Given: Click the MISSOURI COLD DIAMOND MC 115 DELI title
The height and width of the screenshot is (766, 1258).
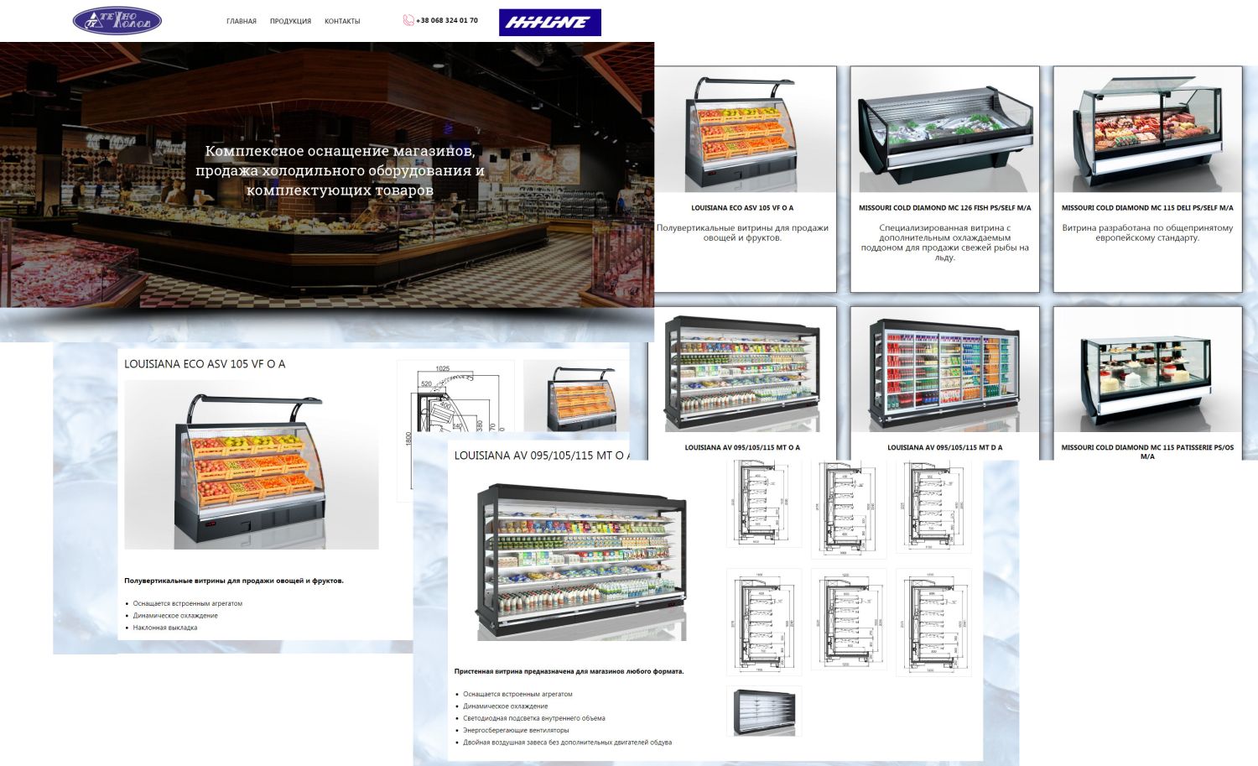Looking at the screenshot, I should pos(1146,208).
